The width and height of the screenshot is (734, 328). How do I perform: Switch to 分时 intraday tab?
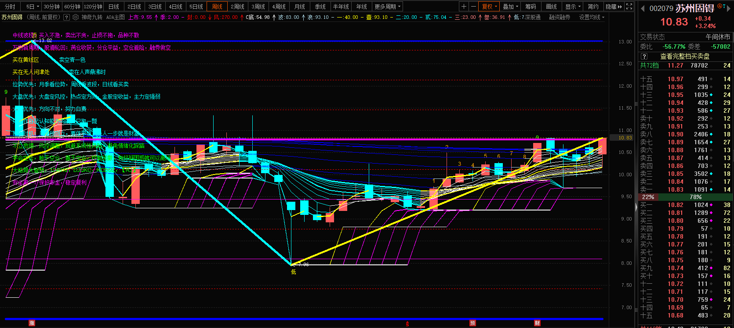[x=10, y=7]
